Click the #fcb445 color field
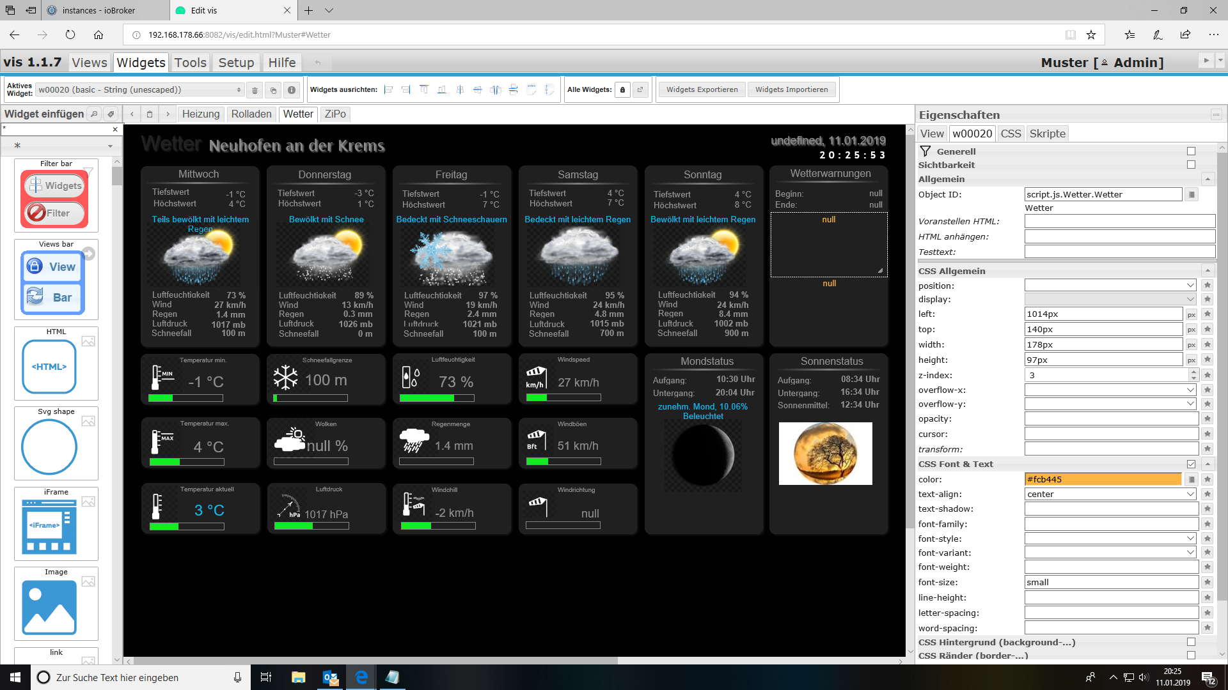 [1103, 480]
